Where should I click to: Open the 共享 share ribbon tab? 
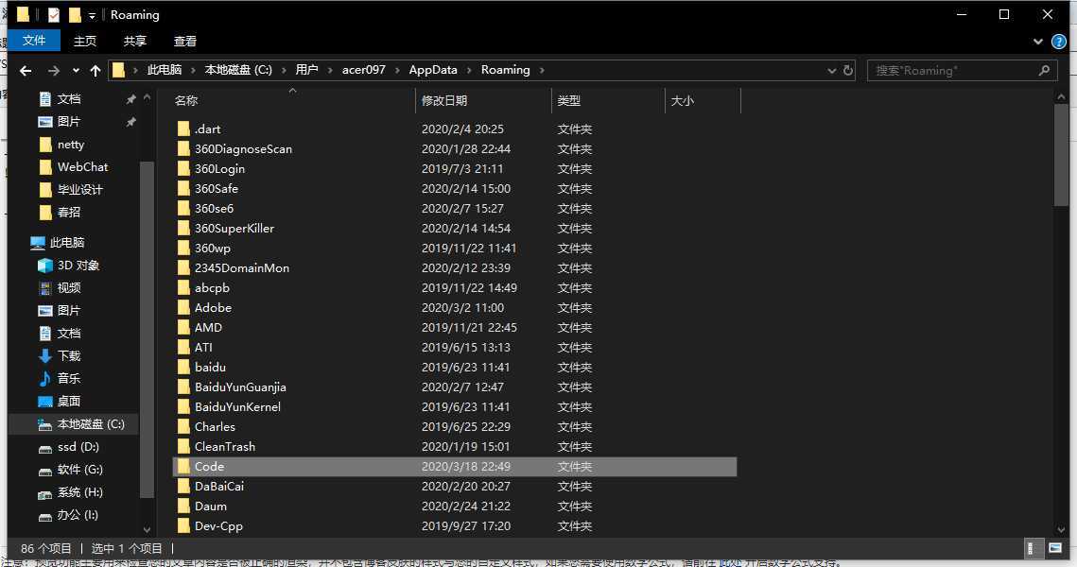click(134, 42)
